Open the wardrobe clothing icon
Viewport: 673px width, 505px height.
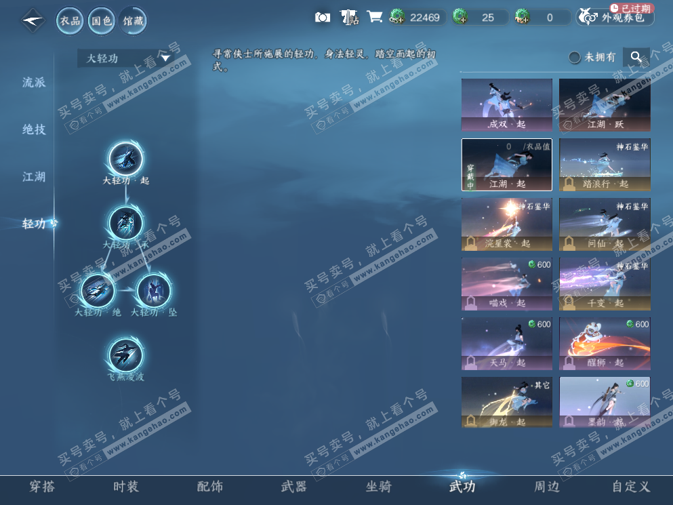(x=349, y=18)
